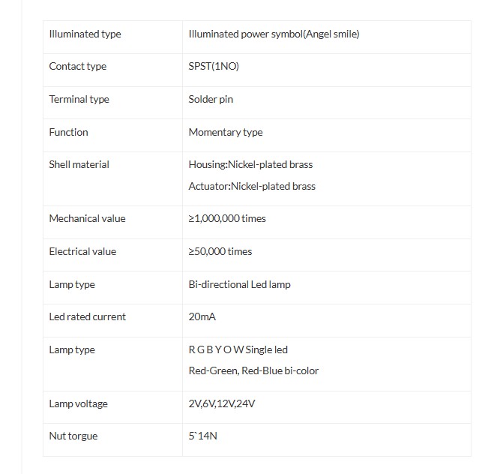Click the 'Mechanical value' label
The image size is (491, 474).
pos(87,218)
